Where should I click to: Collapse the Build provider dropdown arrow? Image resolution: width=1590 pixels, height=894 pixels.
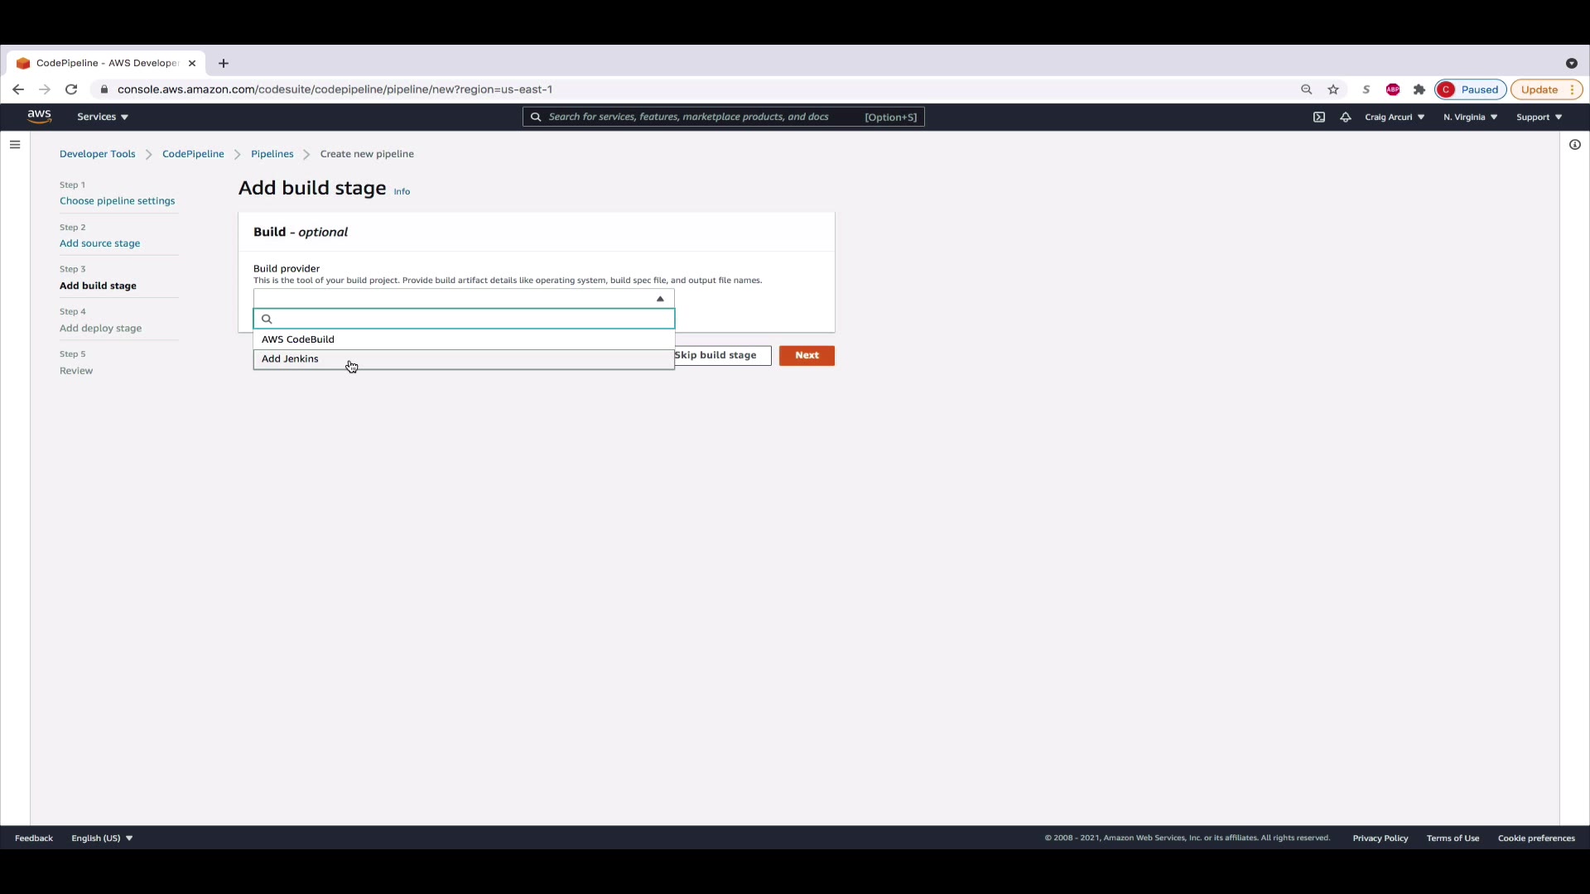pyautogui.click(x=660, y=299)
